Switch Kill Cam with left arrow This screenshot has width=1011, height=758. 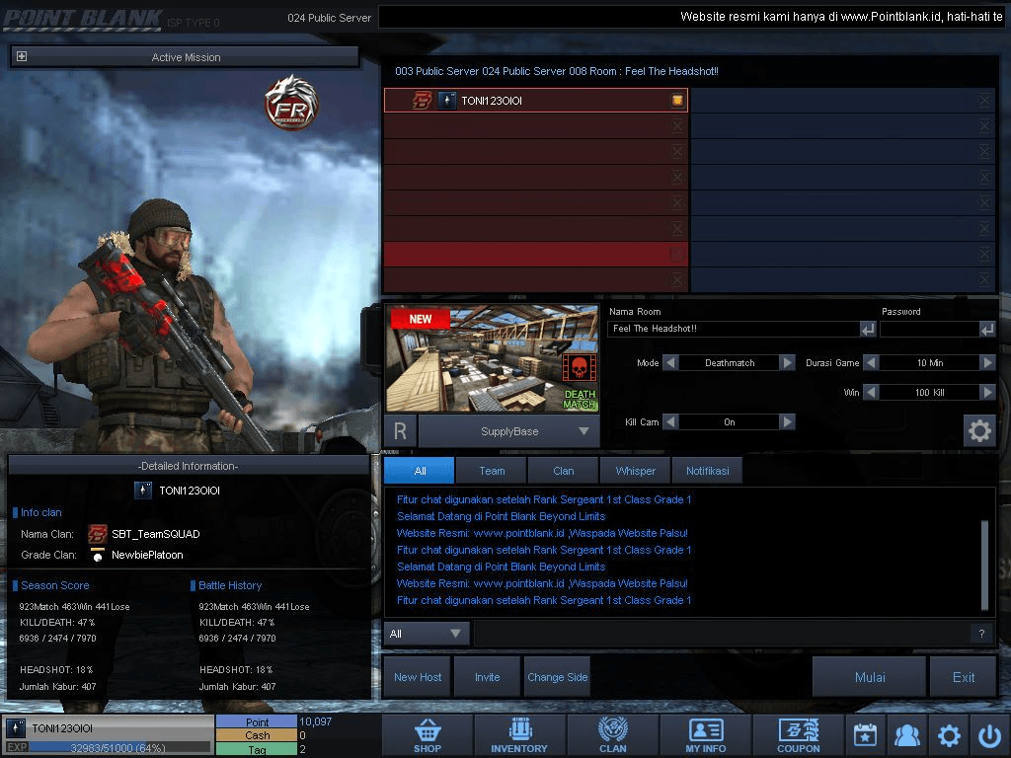tap(670, 422)
